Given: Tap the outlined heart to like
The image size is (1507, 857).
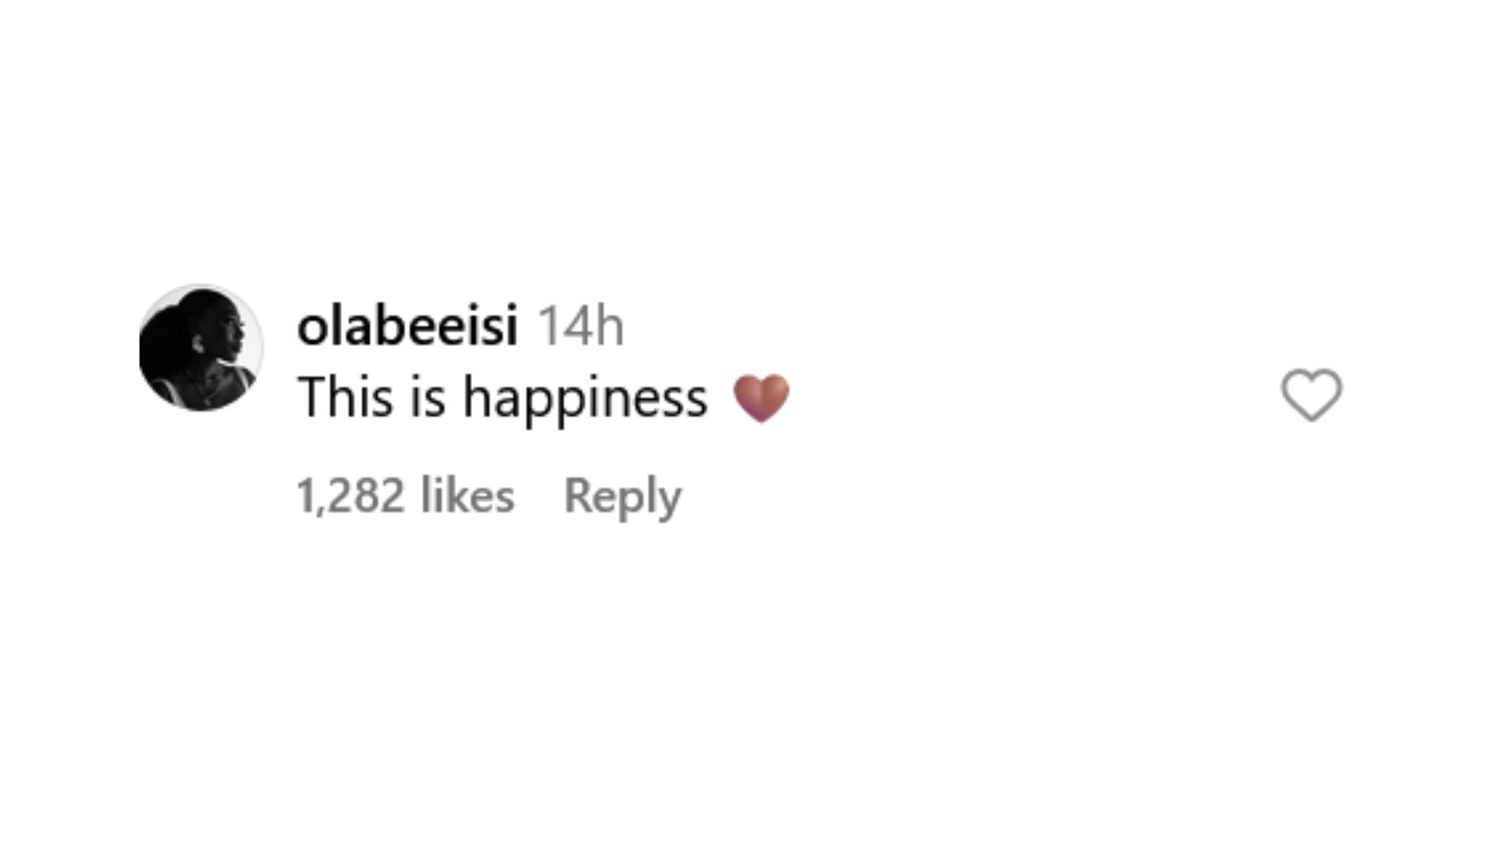Looking at the screenshot, I should (1311, 394).
